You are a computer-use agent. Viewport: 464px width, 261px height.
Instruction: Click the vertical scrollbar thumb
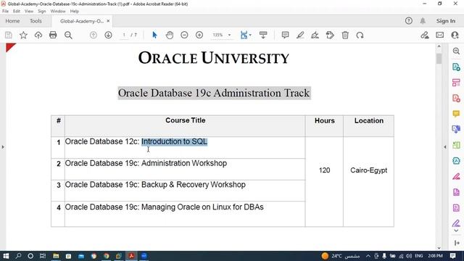439,58
